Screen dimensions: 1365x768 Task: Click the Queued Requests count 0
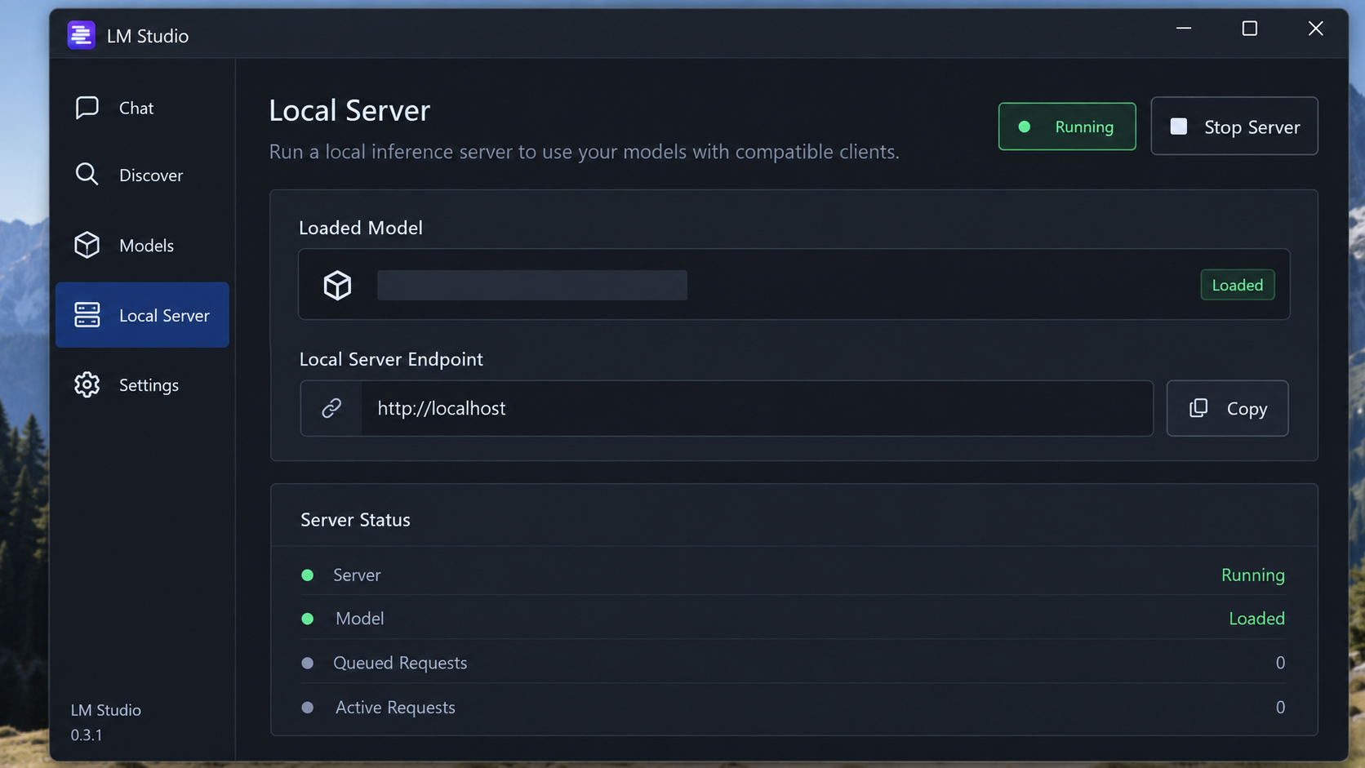tap(1280, 663)
